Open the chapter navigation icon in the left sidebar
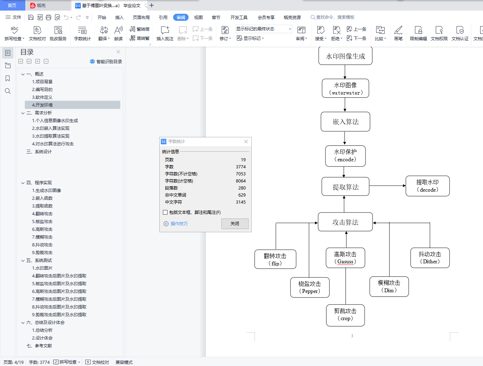 pyautogui.click(x=8, y=66)
